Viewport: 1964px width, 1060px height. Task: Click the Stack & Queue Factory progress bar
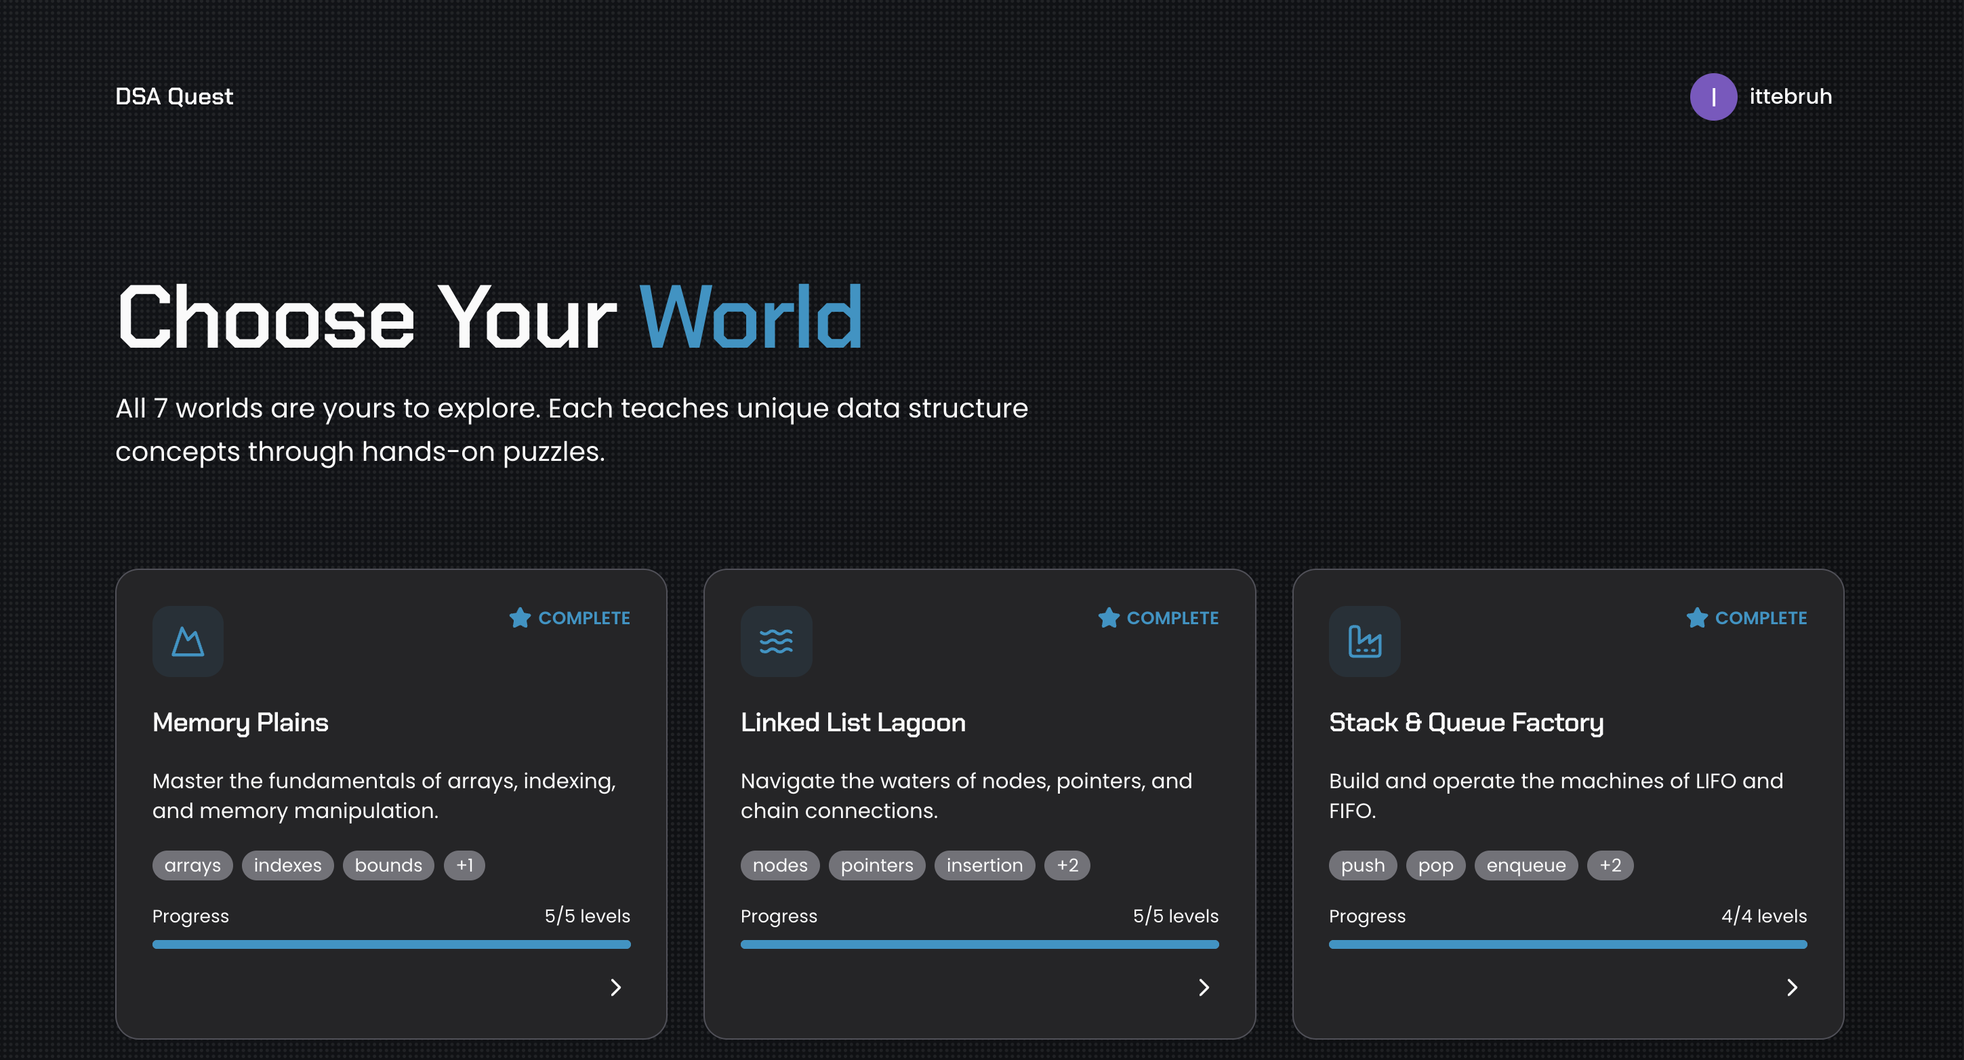[x=1568, y=944]
